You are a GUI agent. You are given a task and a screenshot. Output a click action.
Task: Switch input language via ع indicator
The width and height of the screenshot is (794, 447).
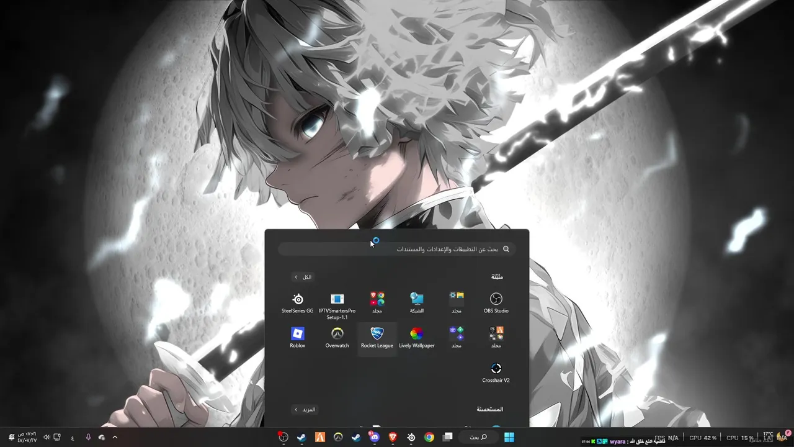73,438
